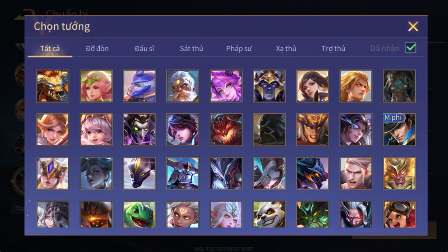
Task: Select the green-eyed dark joker hero
Action: (139, 130)
